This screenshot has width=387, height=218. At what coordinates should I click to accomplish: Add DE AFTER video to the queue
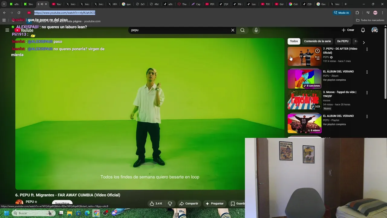[317, 58]
